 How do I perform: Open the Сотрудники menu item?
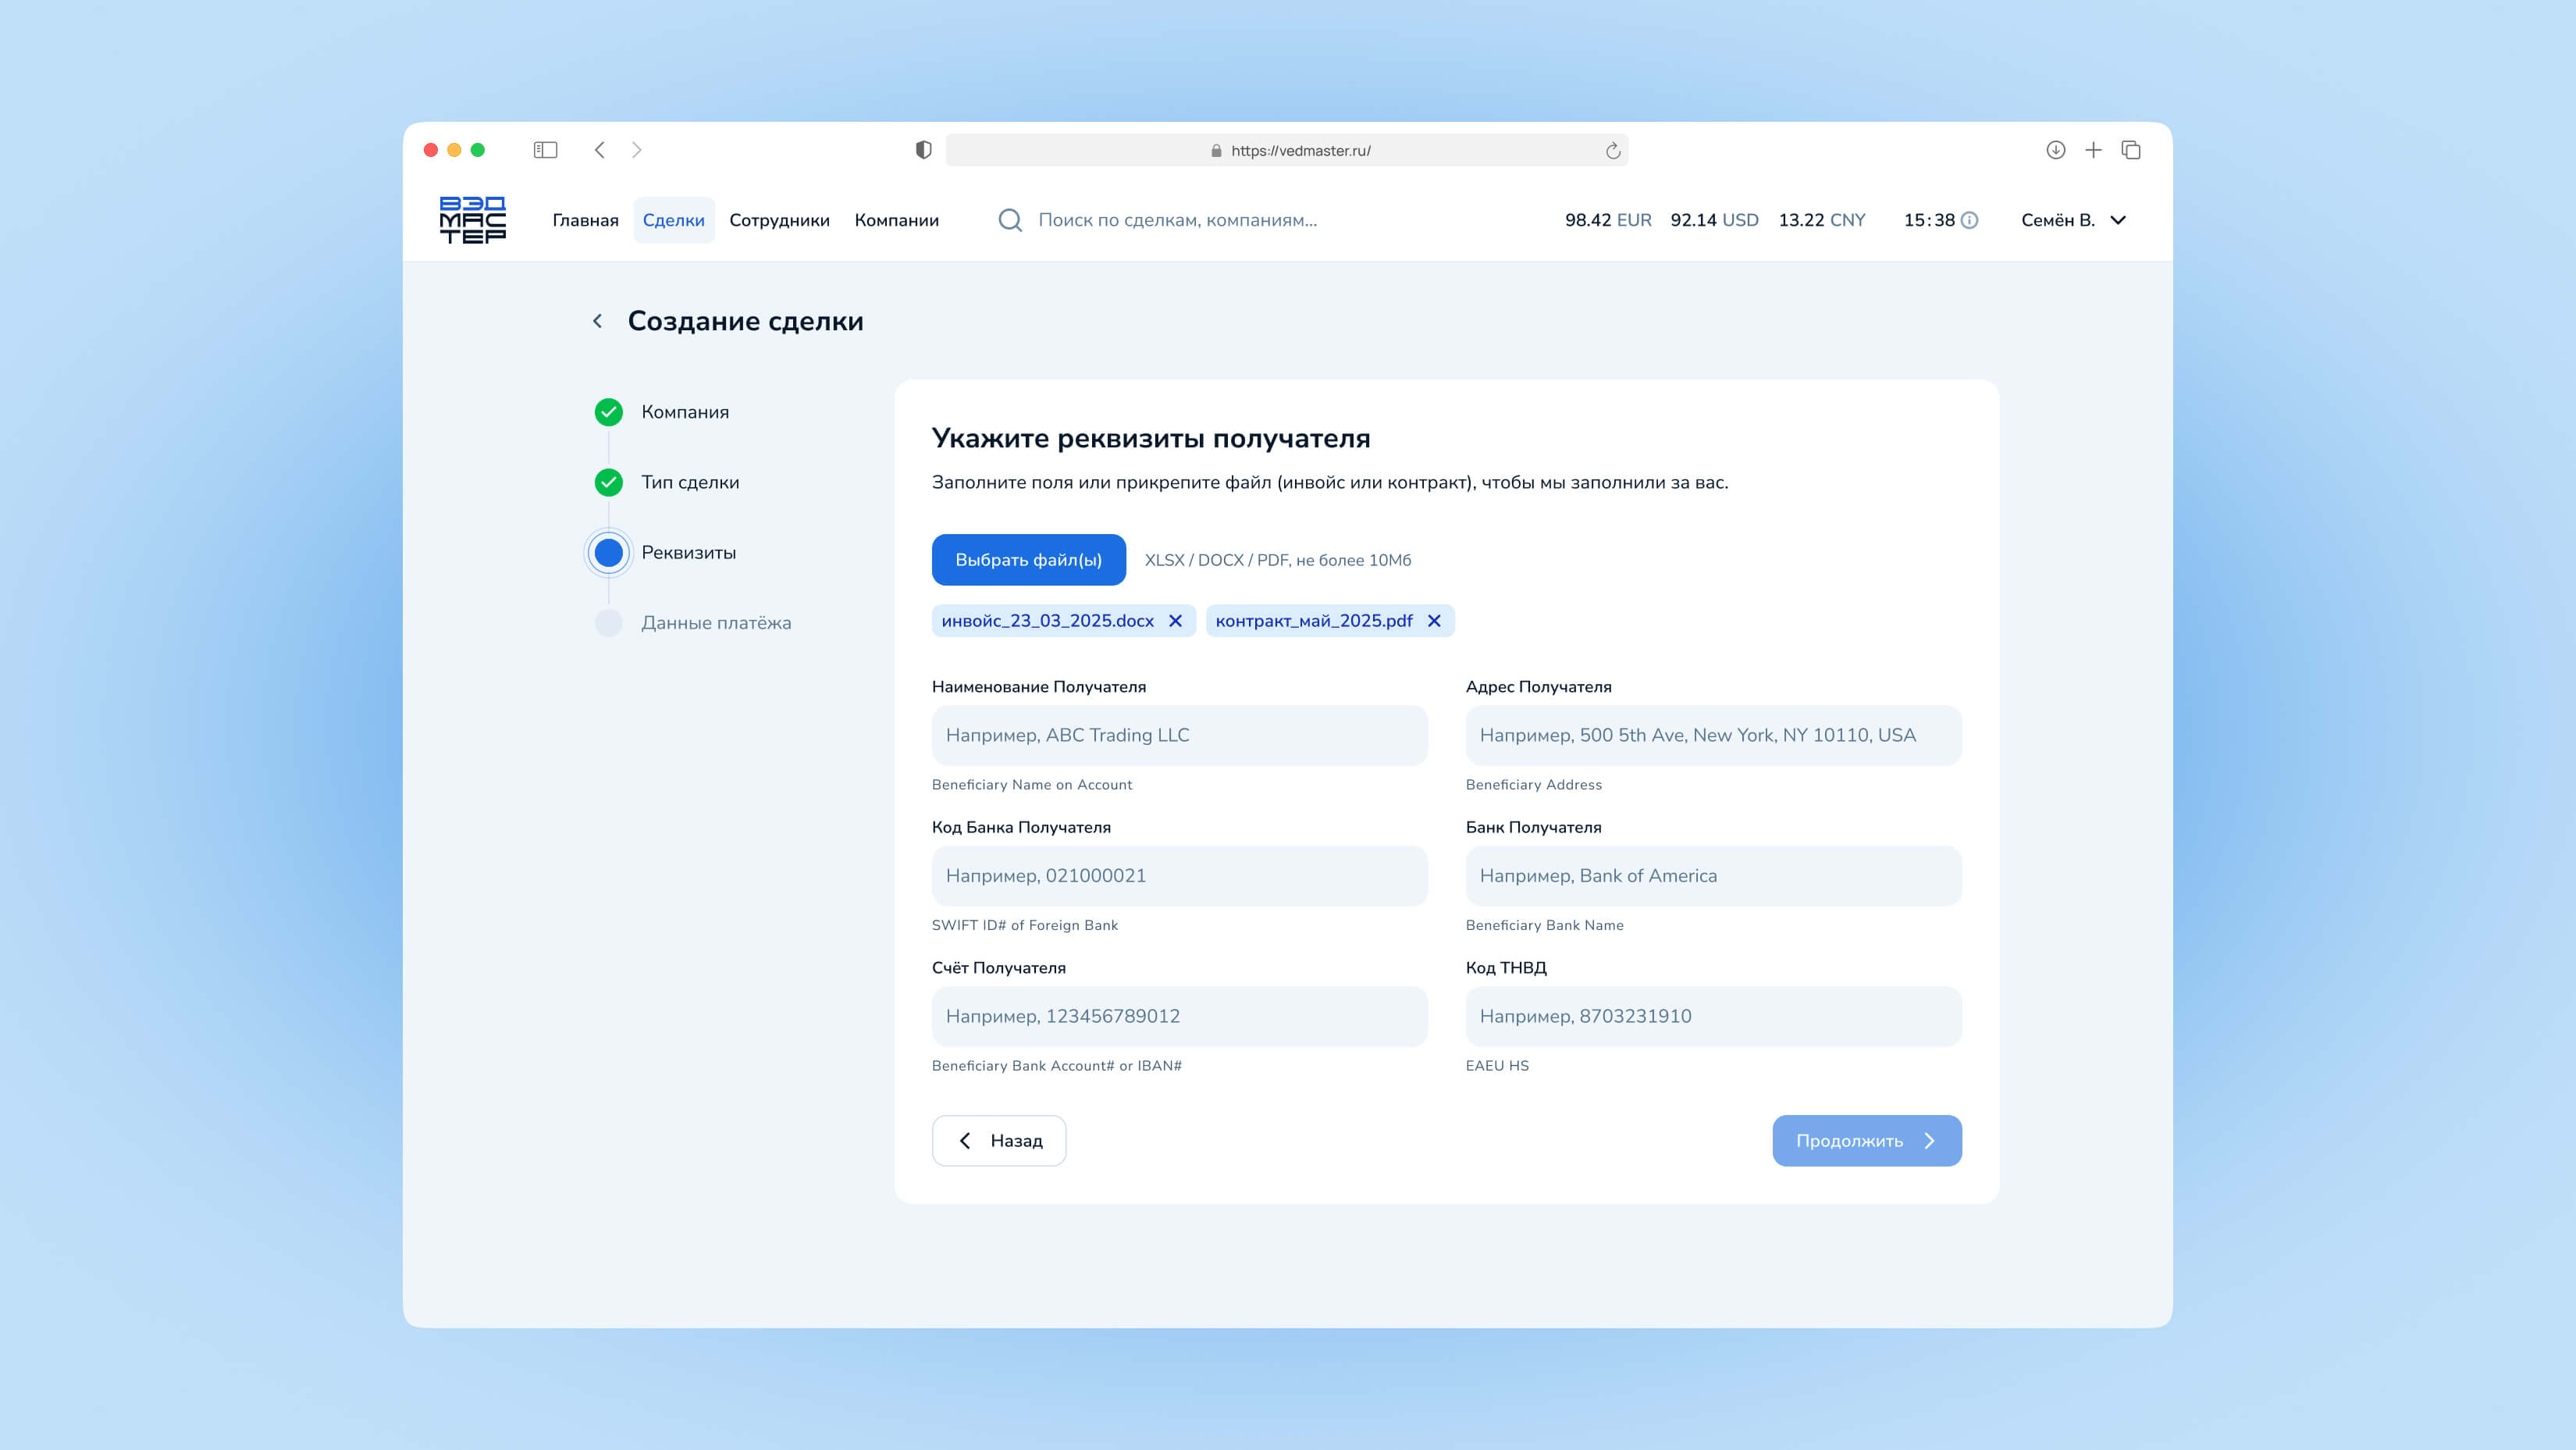[779, 220]
